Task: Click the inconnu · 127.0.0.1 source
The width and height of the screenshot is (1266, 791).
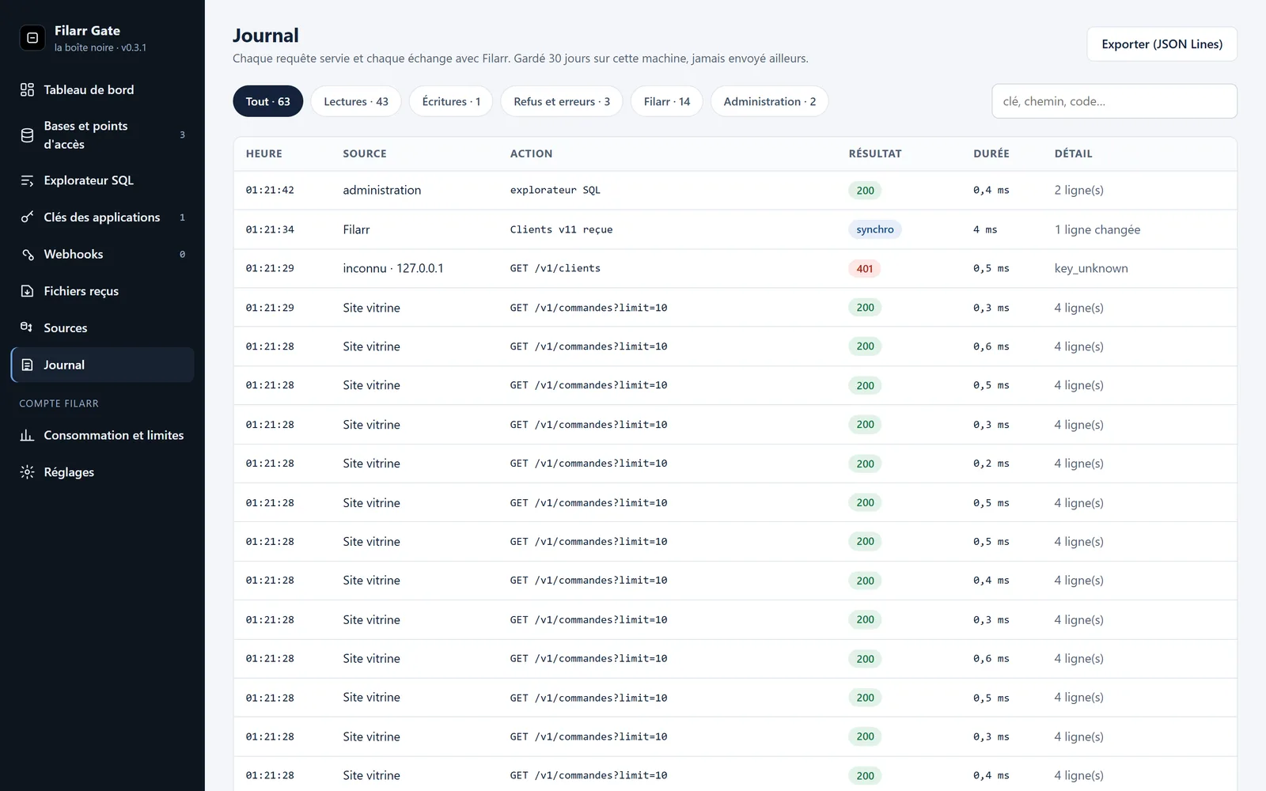Action: [x=393, y=268]
